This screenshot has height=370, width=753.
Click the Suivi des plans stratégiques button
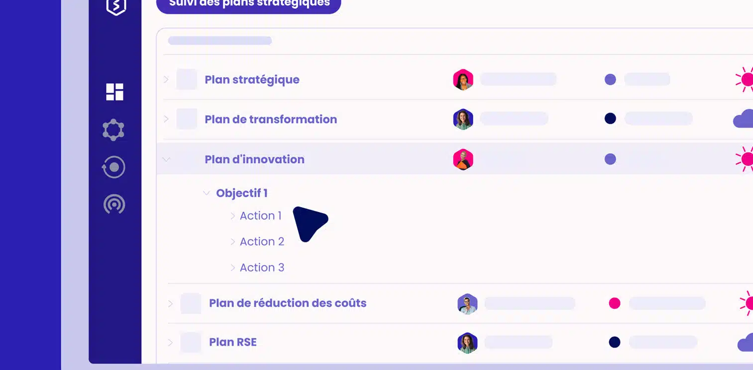pyautogui.click(x=249, y=5)
